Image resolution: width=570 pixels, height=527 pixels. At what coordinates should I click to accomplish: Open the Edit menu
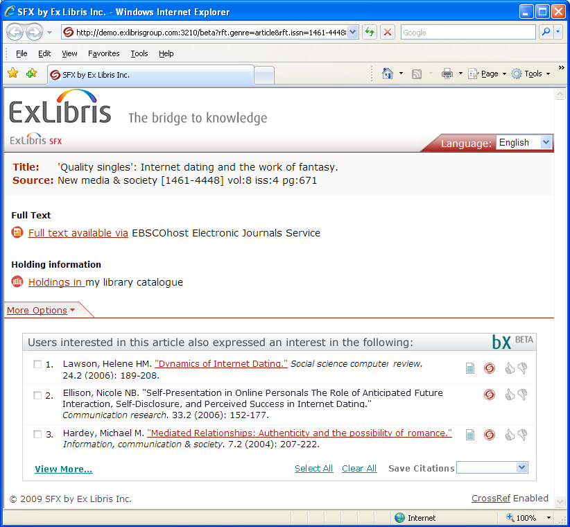(x=44, y=53)
